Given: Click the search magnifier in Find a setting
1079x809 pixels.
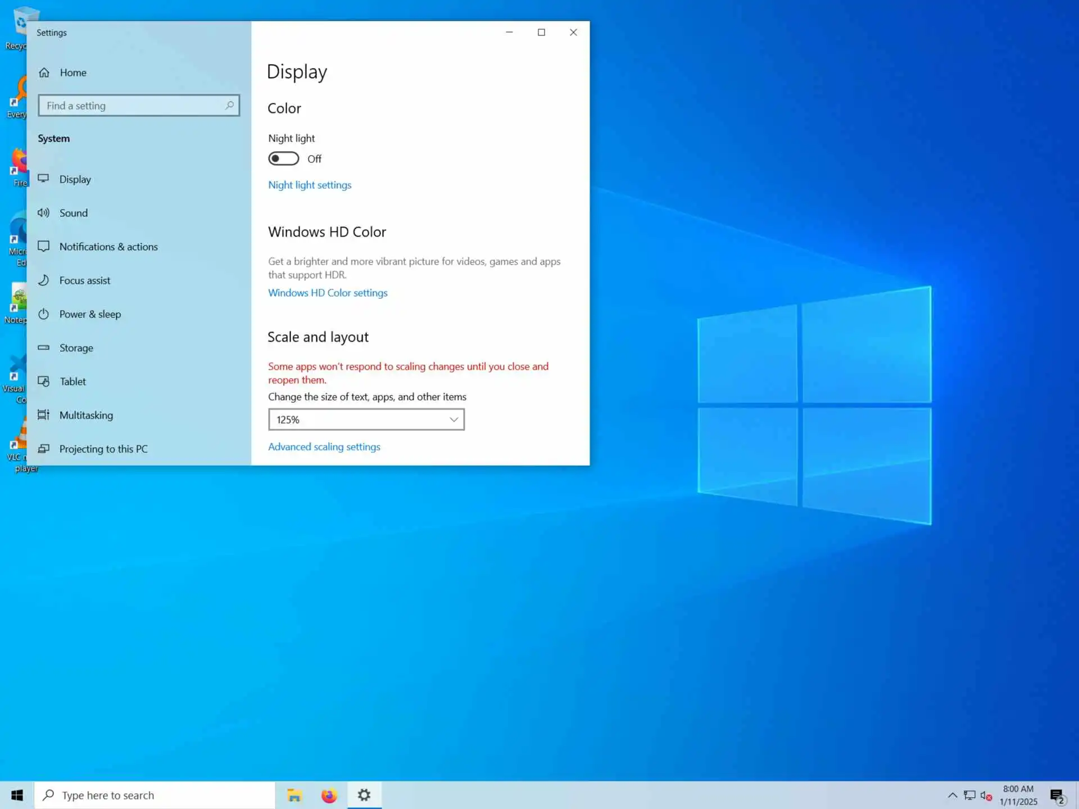Looking at the screenshot, I should pyautogui.click(x=229, y=105).
